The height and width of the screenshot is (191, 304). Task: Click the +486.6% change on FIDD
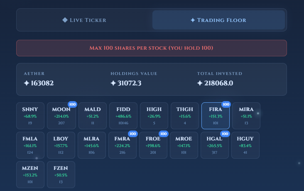tap(123, 116)
